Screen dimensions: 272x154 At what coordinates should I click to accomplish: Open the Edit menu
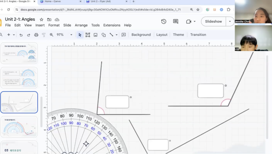coord(17,25)
